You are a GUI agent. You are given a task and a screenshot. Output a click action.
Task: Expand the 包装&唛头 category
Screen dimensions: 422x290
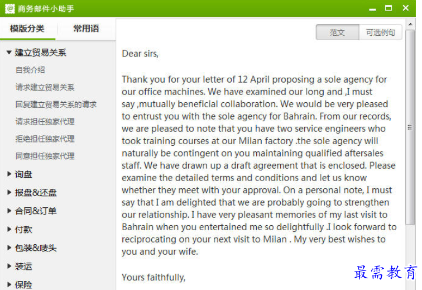click(x=9, y=248)
